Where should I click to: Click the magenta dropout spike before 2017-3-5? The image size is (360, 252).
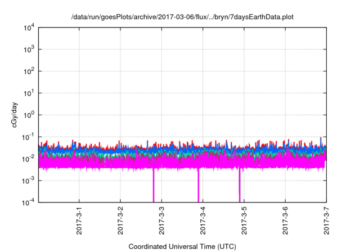(x=240, y=186)
